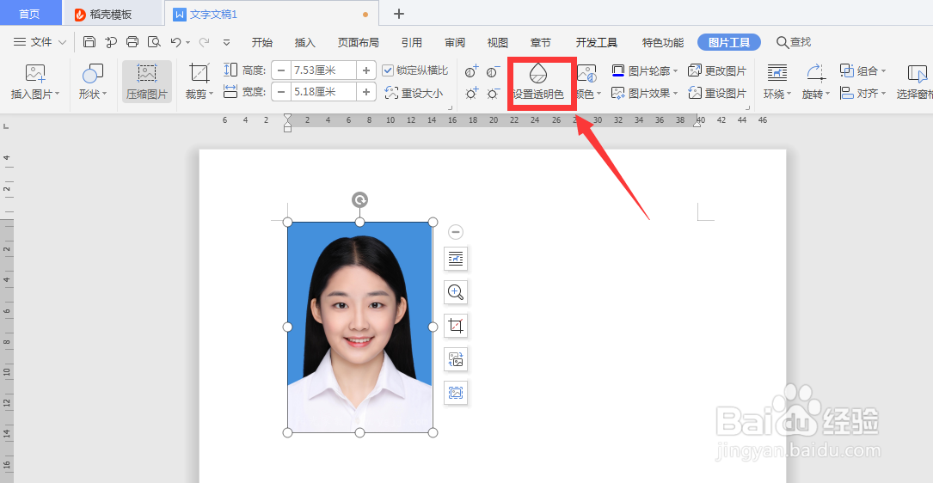Open Developer Tools (开发工具) tab
This screenshot has width=933, height=483.
pyautogui.click(x=596, y=42)
